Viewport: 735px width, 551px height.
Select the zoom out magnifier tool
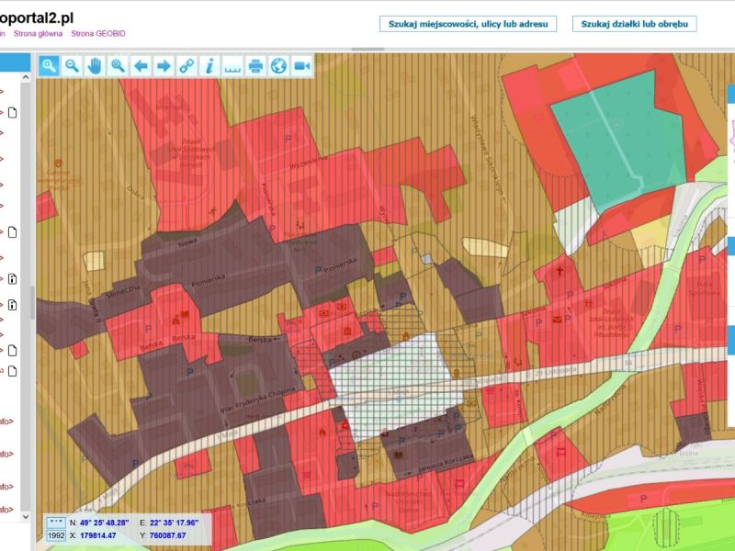(72, 65)
